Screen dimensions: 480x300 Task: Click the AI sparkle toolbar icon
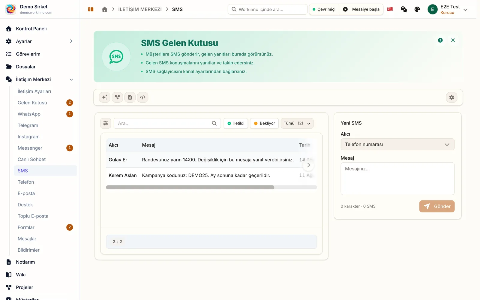tap(105, 97)
